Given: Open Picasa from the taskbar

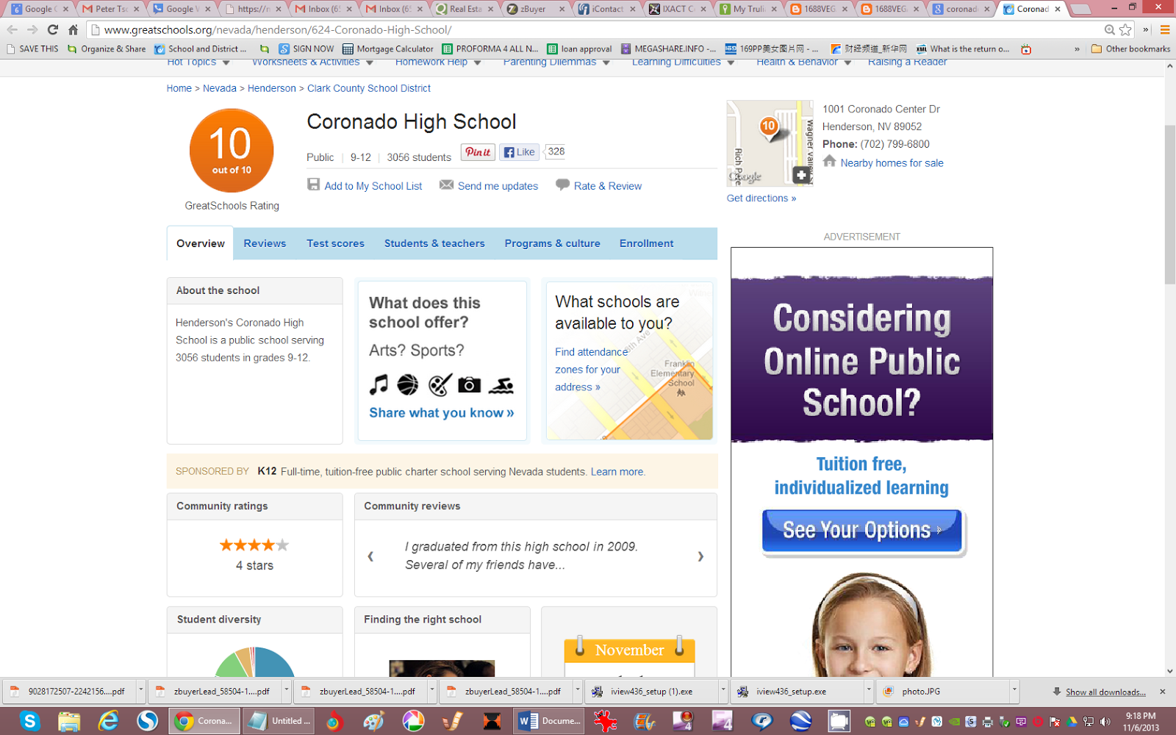Looking at the screenshot, I should pyautogui.click(x=413, y=721).
